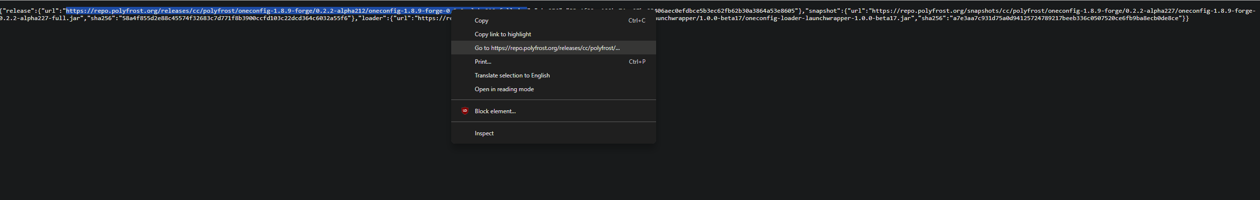This screenshot has width=1260, height=200.
Task: Open Inspect from the context menu
Action: pos(484,133)
